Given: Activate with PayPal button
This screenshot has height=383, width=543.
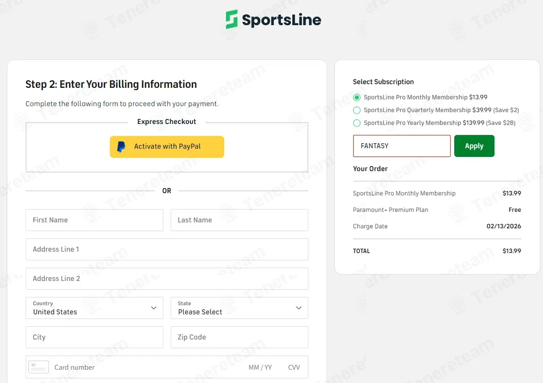Looking at the screenshot, I should pos(167,147).
